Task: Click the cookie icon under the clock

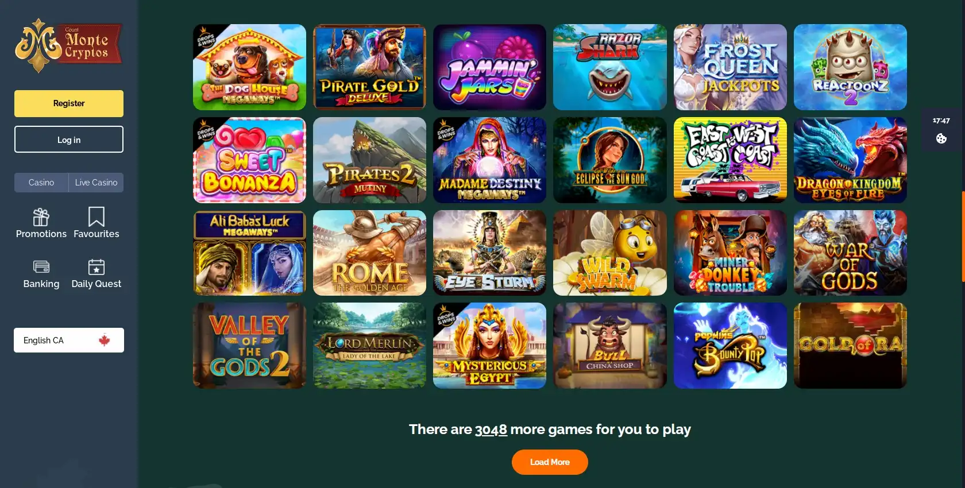Action: (x=941, y=138)
